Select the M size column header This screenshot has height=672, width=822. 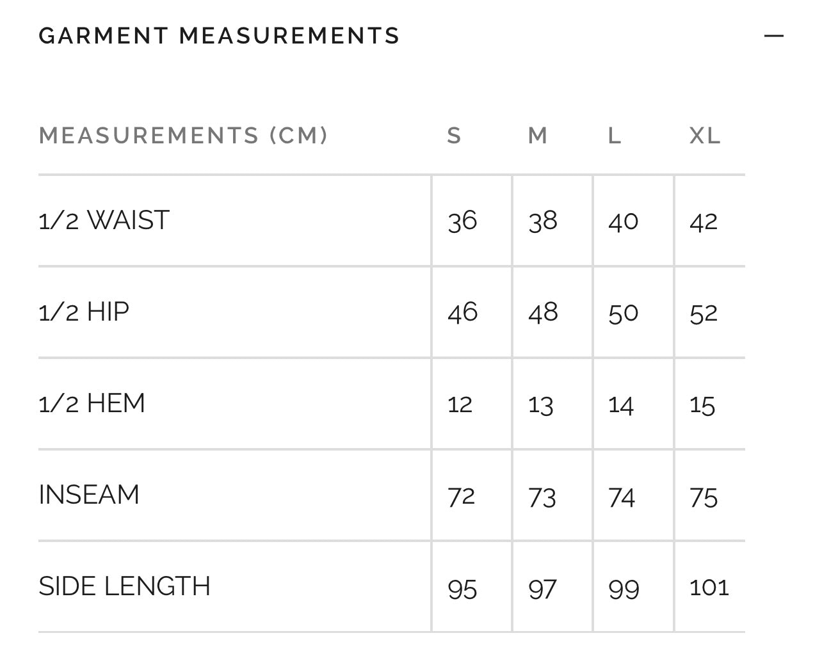[538, 136]
